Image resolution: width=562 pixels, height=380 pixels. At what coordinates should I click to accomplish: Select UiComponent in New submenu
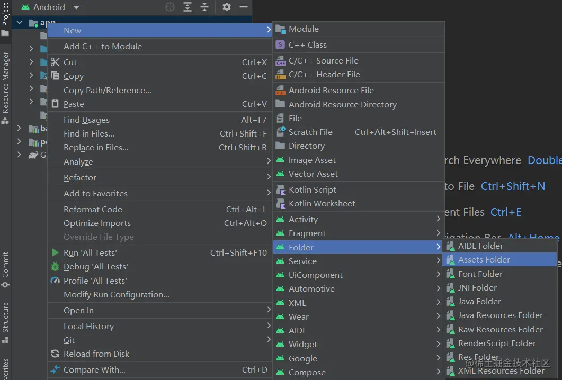pos(358,275)
